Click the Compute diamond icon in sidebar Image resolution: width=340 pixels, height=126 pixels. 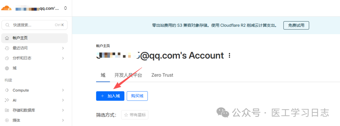coord(7,90)
